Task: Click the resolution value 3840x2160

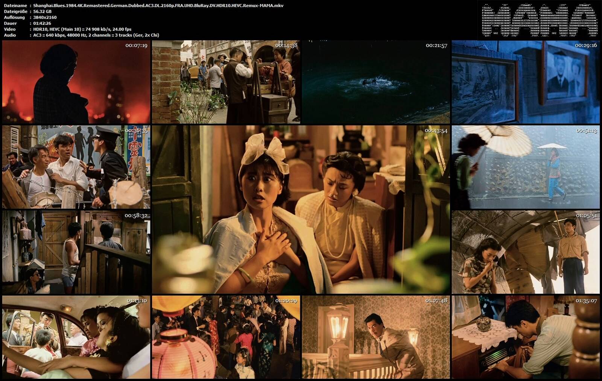Action: 45,17
